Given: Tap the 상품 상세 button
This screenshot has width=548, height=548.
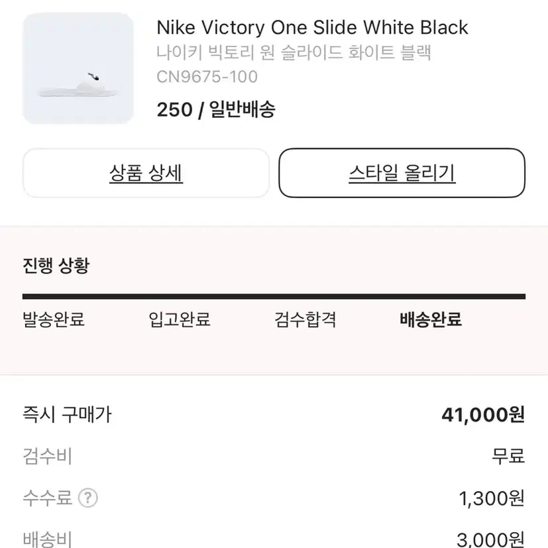Looking at the screenshot, I should click(x=146, y=173).
